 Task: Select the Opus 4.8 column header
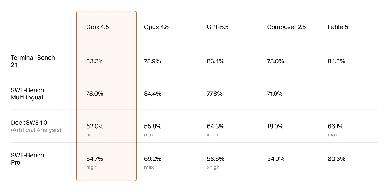tap(156, 27)
